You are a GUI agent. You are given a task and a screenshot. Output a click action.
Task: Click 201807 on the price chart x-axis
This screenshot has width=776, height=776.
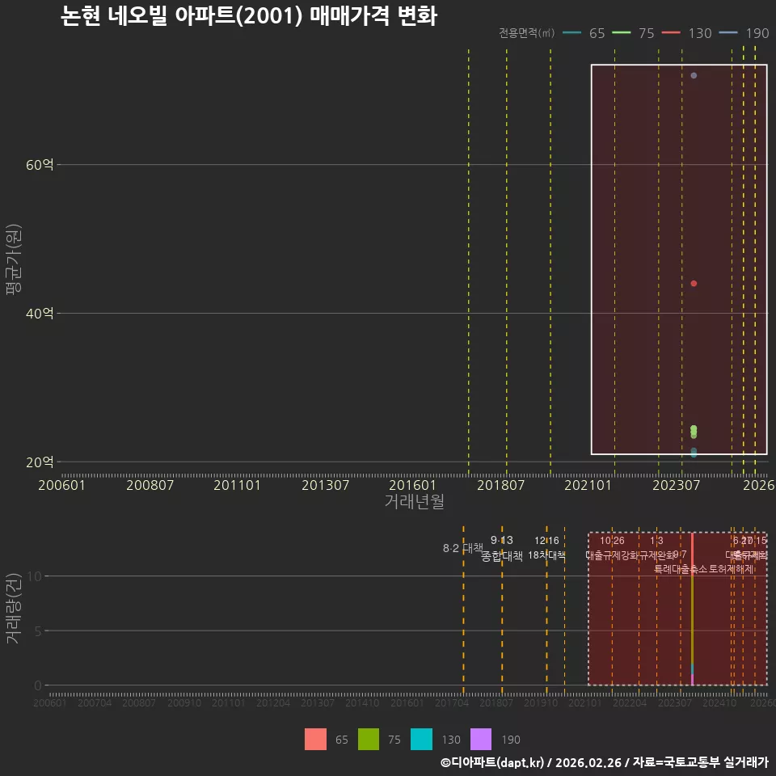[500, 484]
